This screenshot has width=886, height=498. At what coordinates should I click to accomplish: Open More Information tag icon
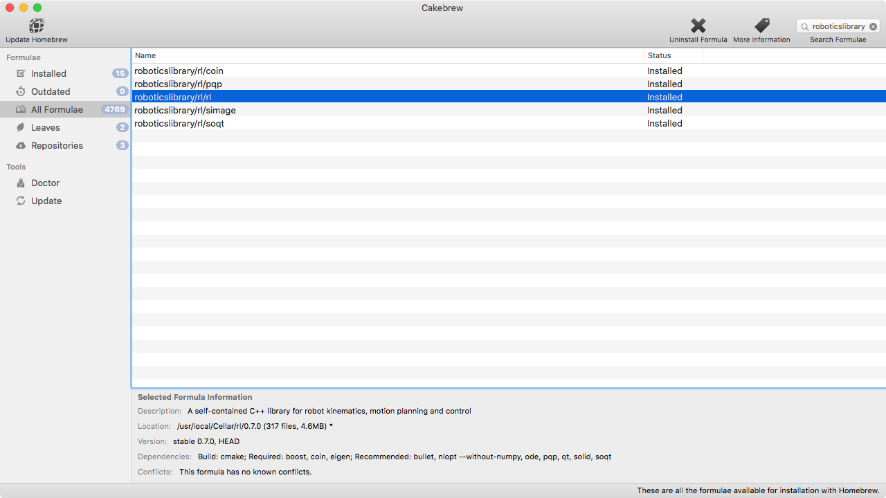tap(762, 26)
